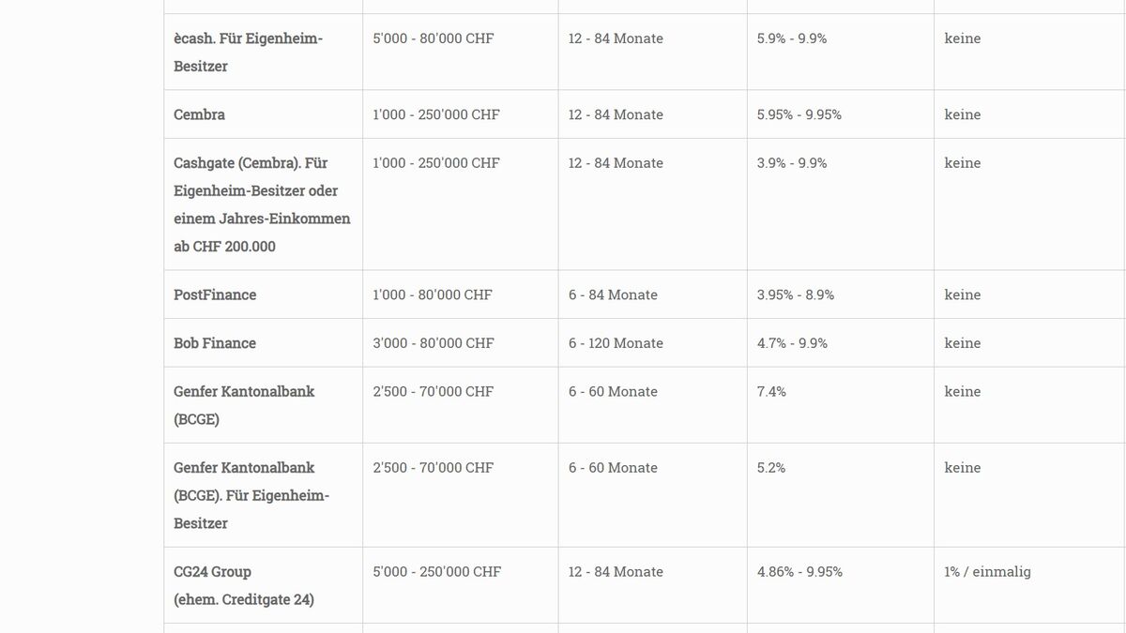Click the 7.4% interest rate cell

click(771, 391)
